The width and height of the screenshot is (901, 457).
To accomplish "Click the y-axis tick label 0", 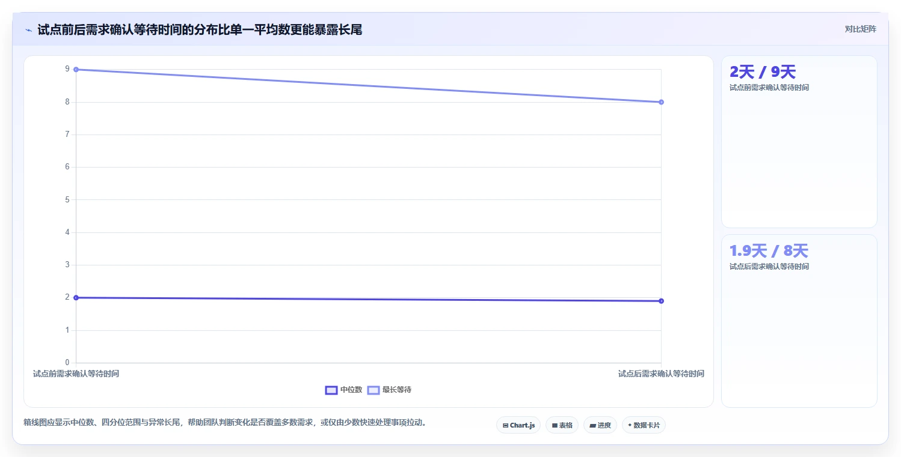I will click(67, 362).
